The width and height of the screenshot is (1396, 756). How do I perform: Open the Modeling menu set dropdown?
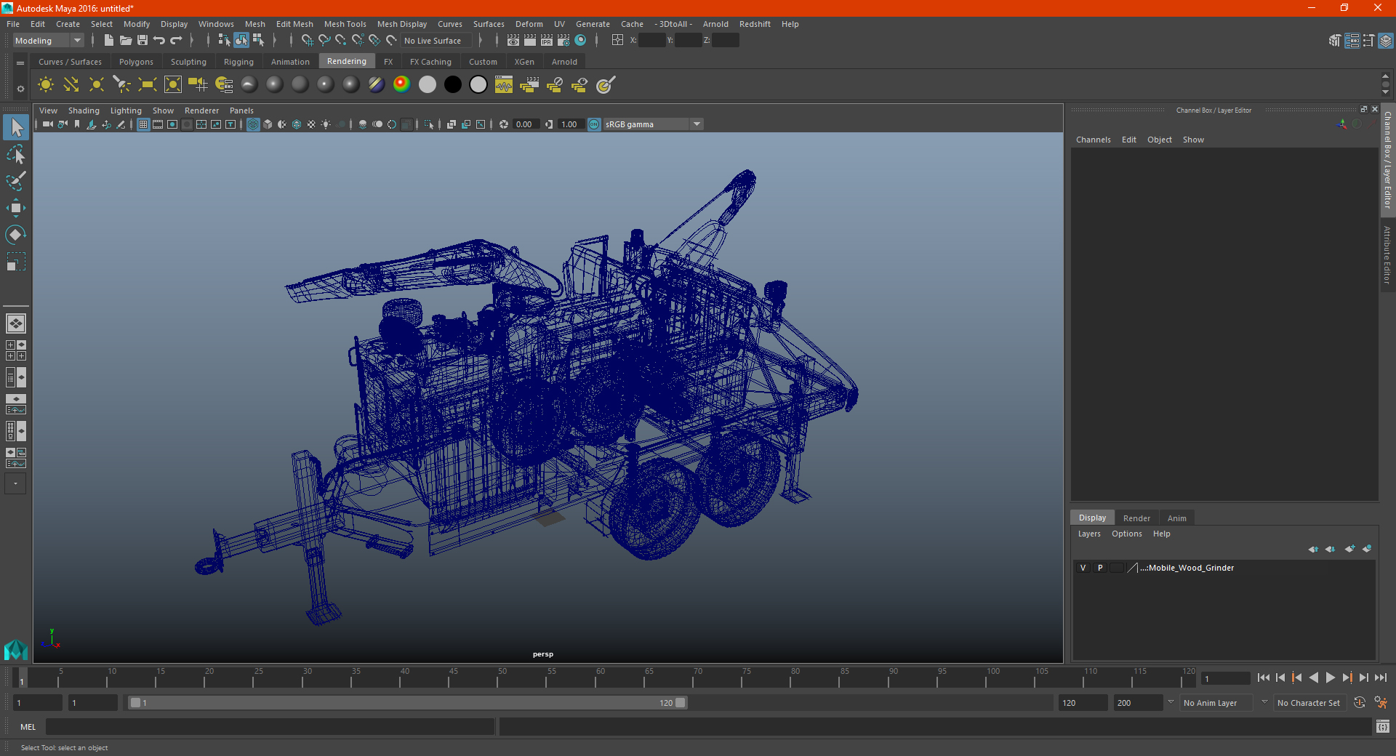(48, 41)
